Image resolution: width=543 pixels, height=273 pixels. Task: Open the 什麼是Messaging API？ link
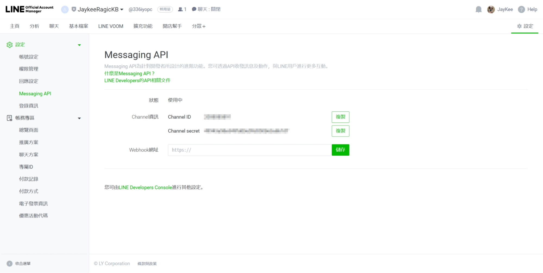click(129, 73)
